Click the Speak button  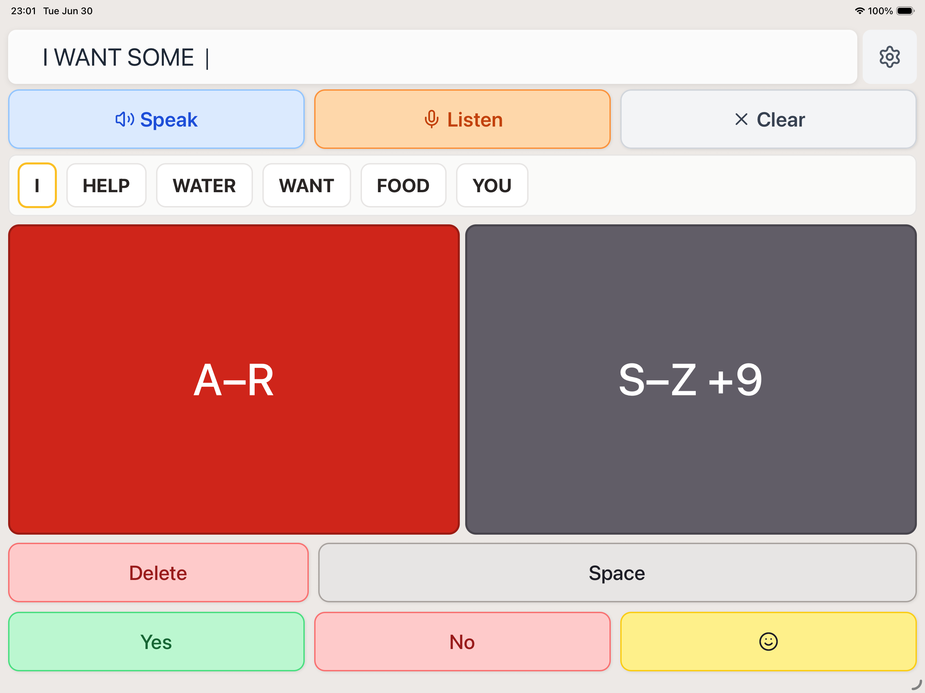(156, 119)
